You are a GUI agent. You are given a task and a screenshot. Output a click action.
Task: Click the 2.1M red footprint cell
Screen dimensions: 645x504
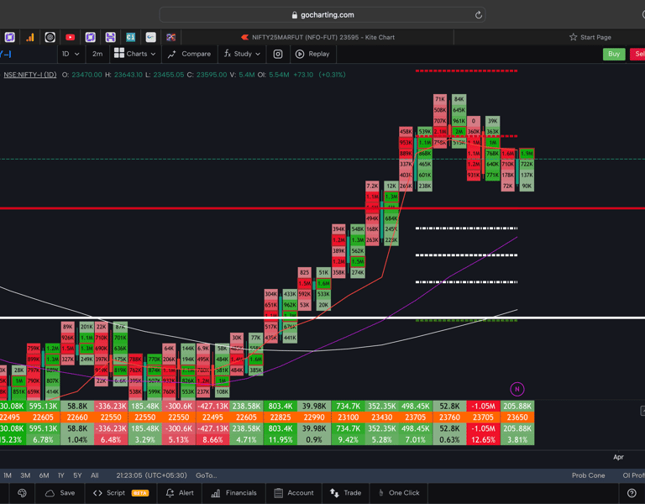tap(440, 132)
